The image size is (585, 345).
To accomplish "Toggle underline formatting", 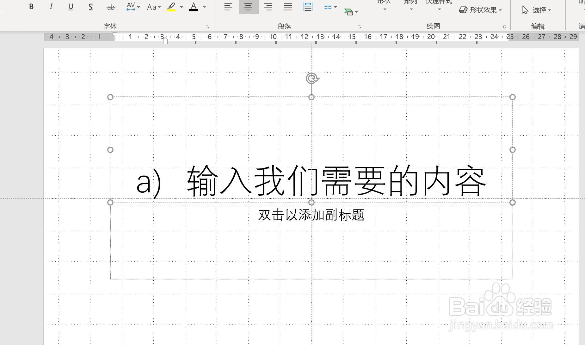I will [71, 6].
